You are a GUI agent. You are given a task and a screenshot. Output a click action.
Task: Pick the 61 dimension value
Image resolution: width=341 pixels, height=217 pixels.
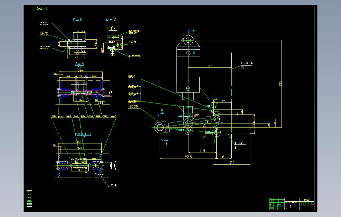tap(224, 156)
